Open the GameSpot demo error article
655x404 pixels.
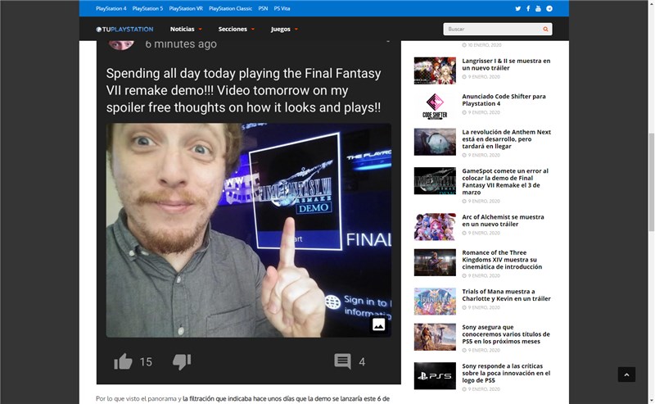click(x=505, y=181)
